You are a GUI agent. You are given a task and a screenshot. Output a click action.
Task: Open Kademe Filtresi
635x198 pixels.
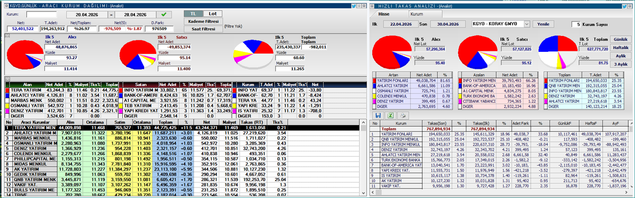203,21
